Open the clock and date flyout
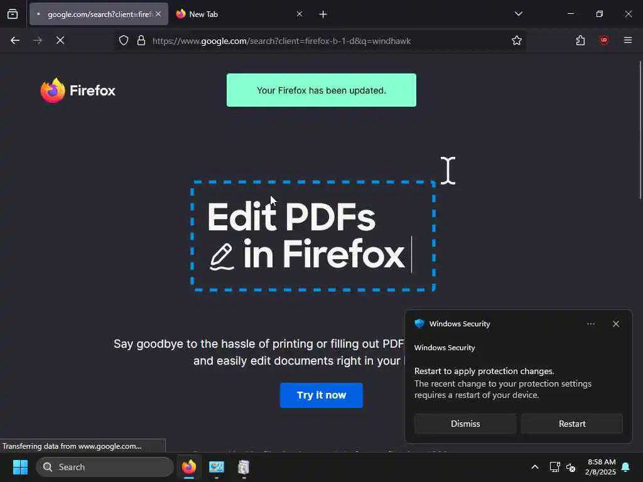This screenshot has width=643, height=482. 601,467
